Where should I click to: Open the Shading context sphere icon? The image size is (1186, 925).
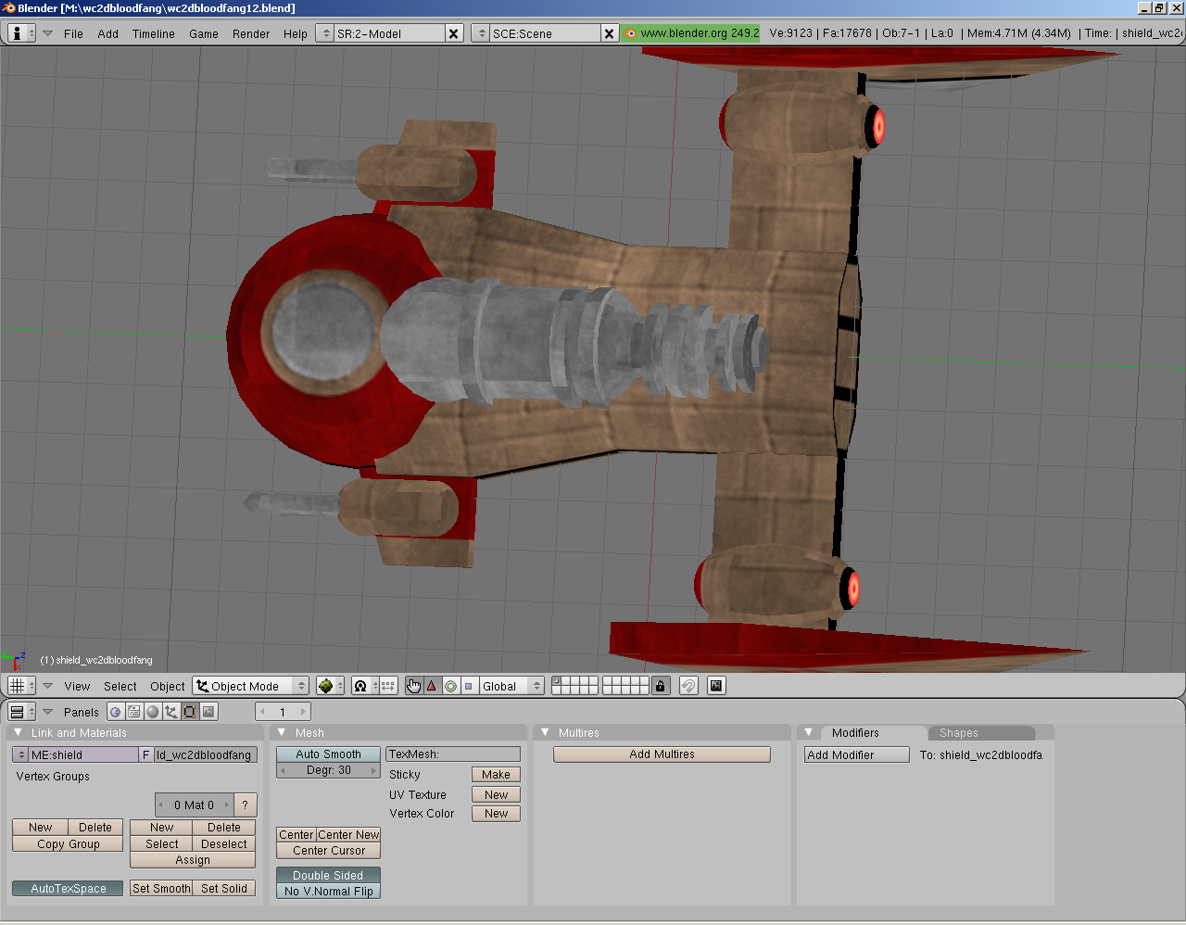(153, 712)
